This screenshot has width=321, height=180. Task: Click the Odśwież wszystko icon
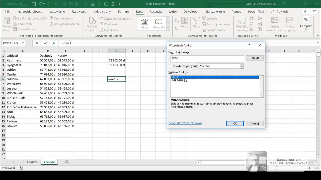pyautogui.click(x=92, y=21)
